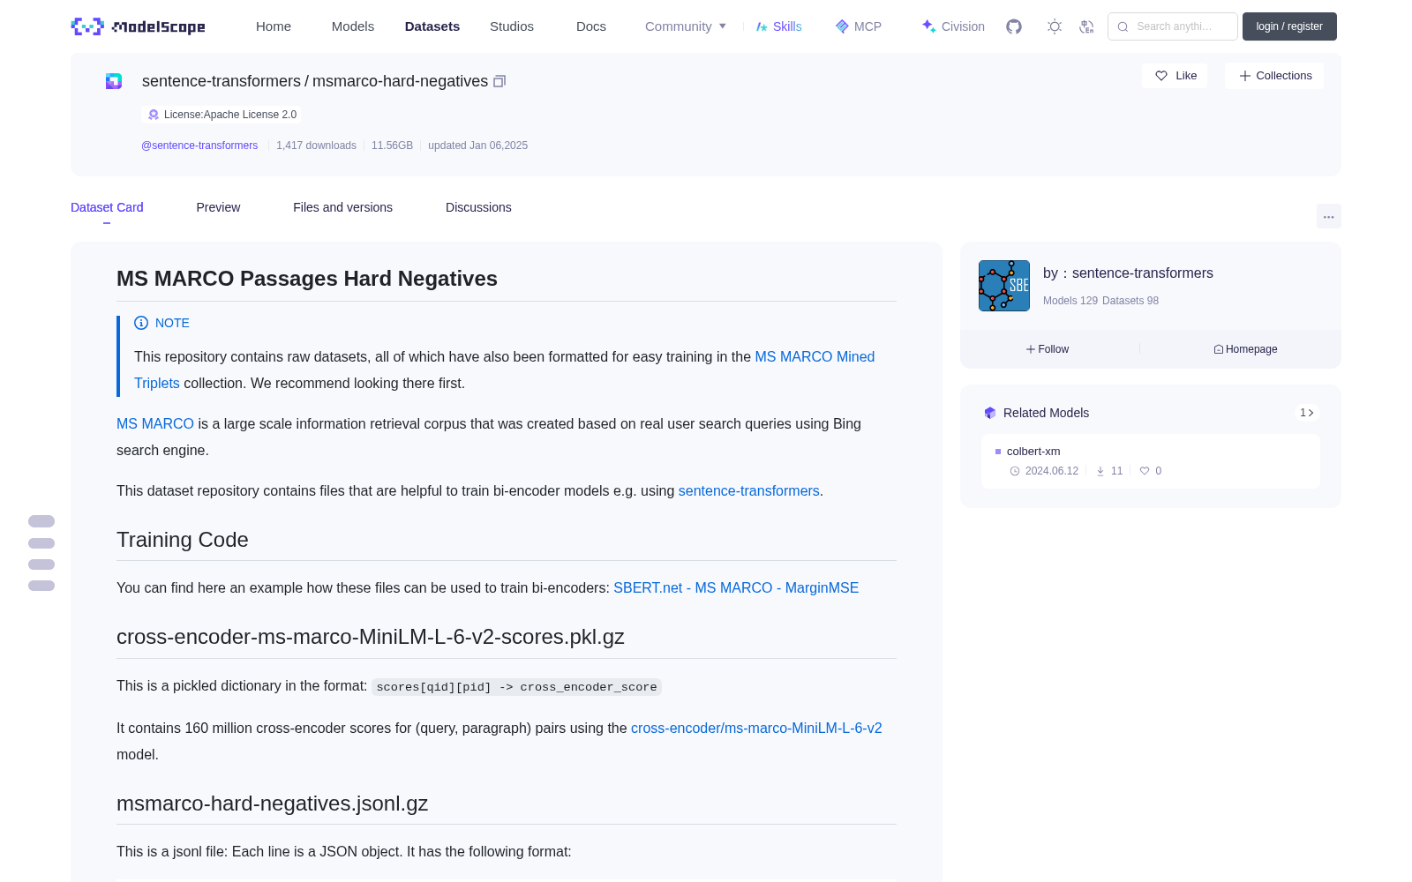This screenshot has width=1412, height=882.
Task: Open the Skills section
Action: (x=778, y=26)
